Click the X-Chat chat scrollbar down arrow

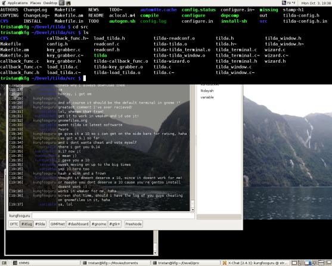(x=193, y=210)
